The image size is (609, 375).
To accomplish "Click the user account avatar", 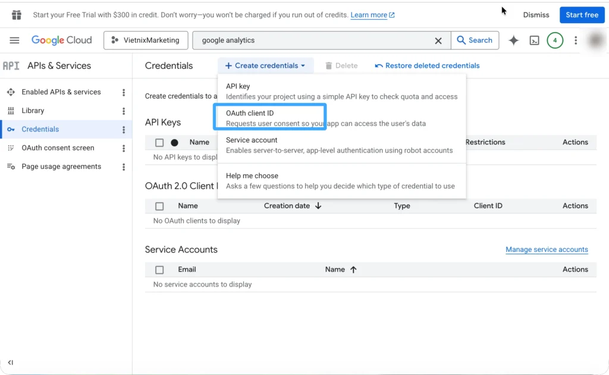I will [595, 40].
